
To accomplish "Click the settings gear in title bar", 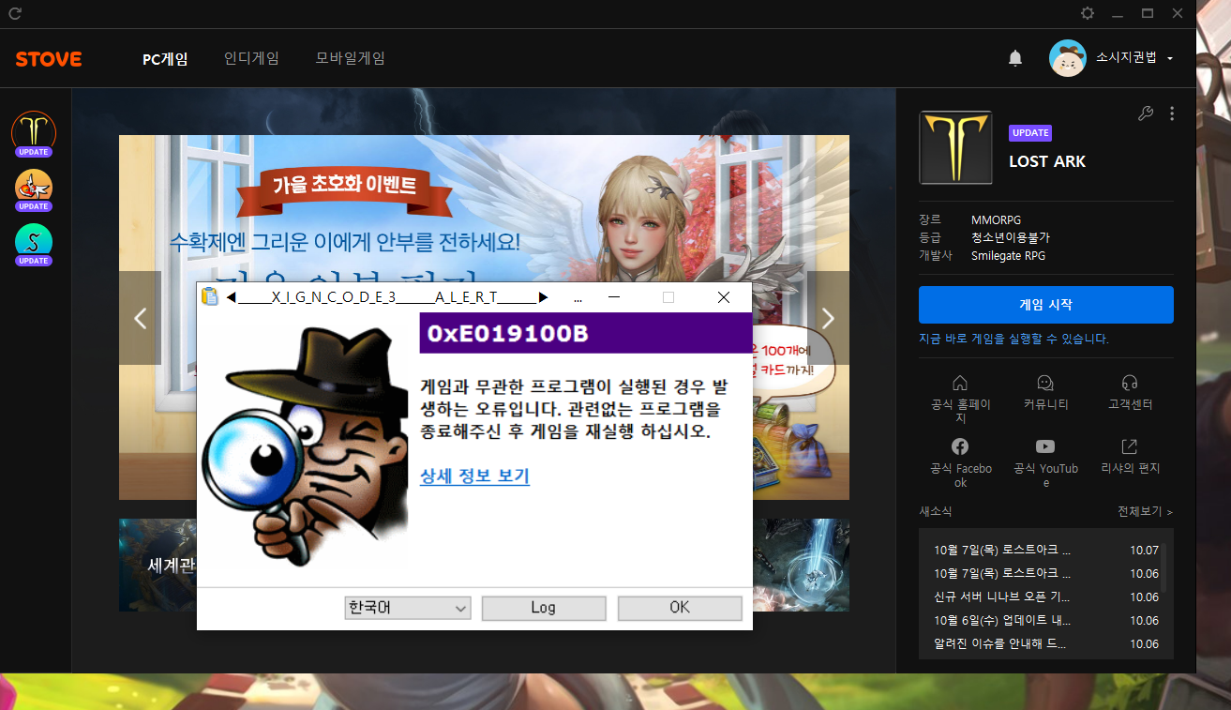I will (1088, 13).
